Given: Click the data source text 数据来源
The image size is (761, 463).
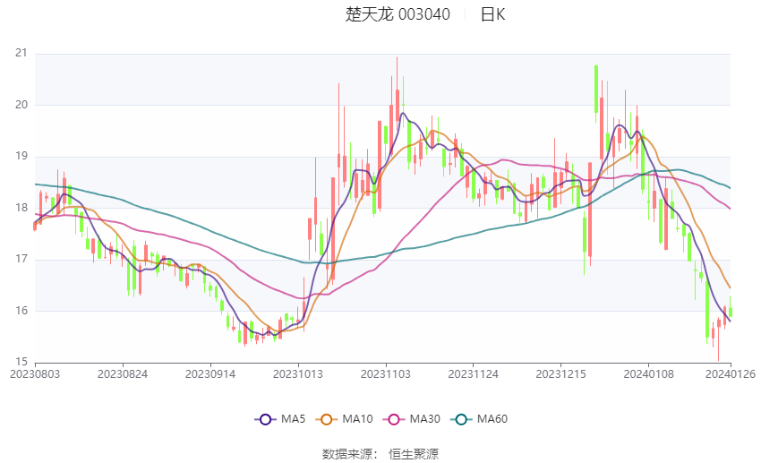Looking at the screenshot, I should coord(347,454).
